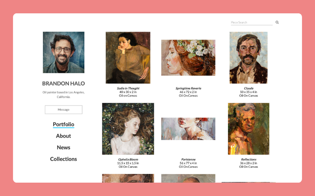
Task: Click the '56 x 77 x 4 in' dimensions
Action: [x=188, y=163]
